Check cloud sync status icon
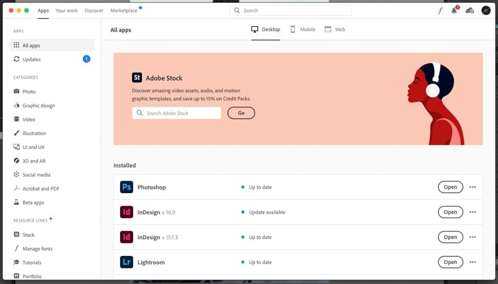The width and height of the screenshot is (498, 284). pyautogui.click(x=469, y=11)
